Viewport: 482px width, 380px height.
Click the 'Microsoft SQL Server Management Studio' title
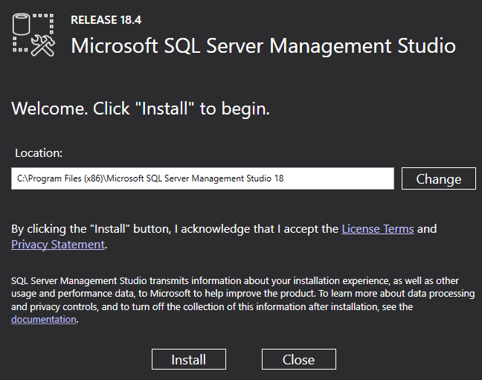(263, 45)
